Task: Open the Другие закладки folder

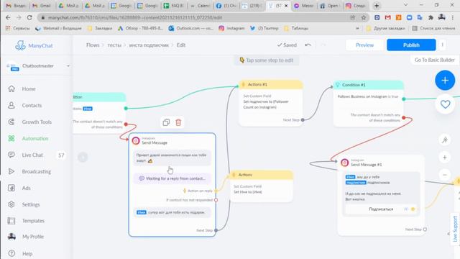Action: pos(385,28)
